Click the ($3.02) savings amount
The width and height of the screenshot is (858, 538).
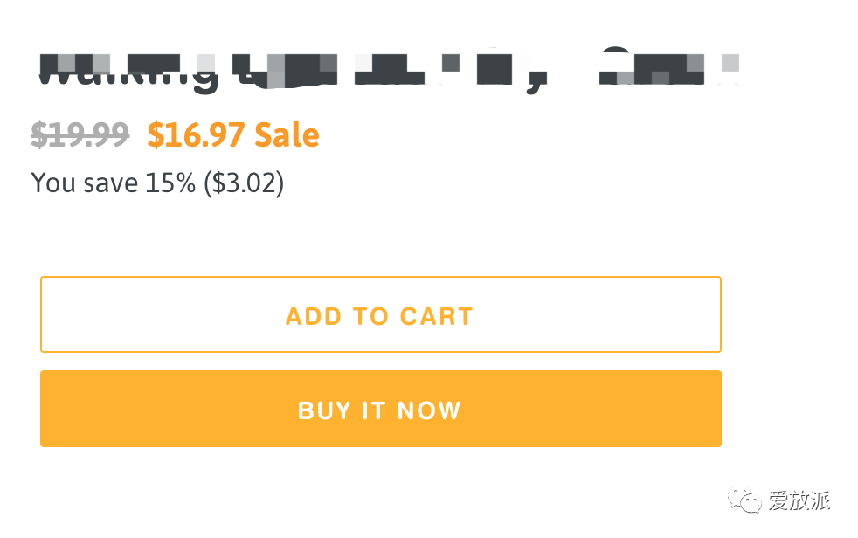point(243,183)
